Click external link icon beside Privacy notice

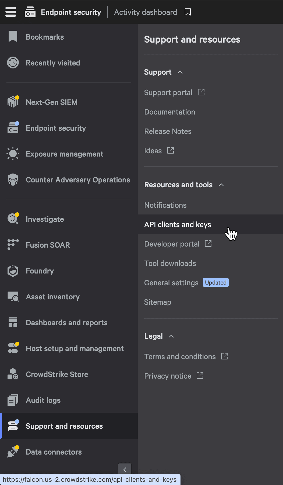click(x=200, y=376)
